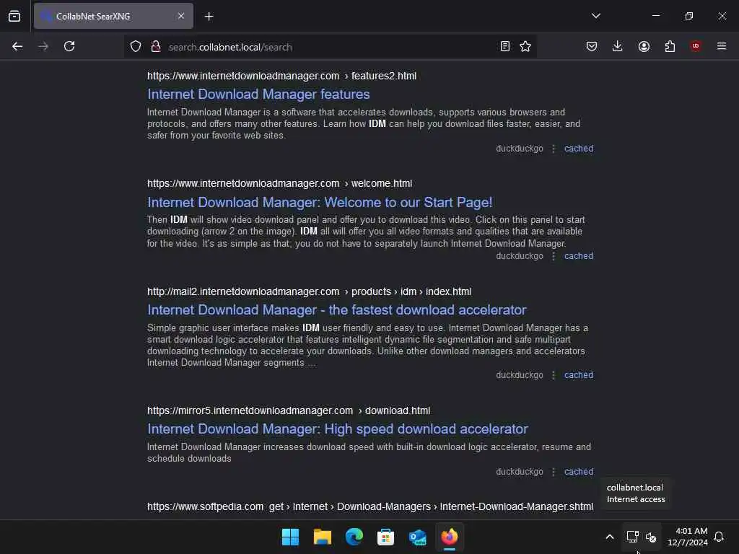Open Microsoft Store from taskbar

(385, 537)
